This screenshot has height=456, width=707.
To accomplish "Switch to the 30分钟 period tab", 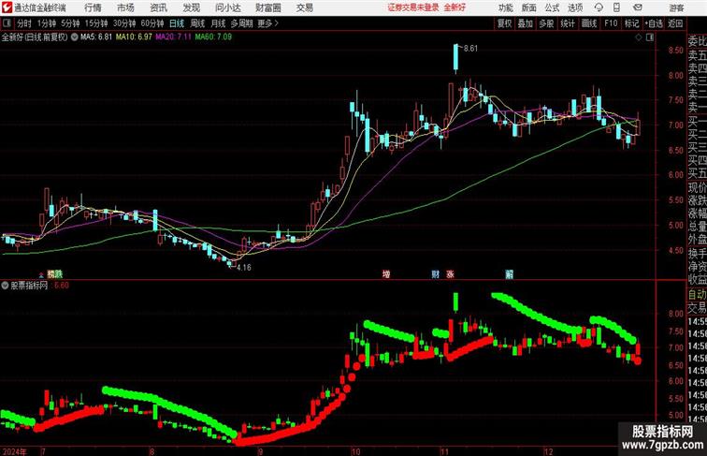I will 124,23.
